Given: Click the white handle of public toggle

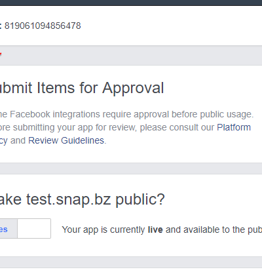Looking at the screenshot, I should point(34,228).
